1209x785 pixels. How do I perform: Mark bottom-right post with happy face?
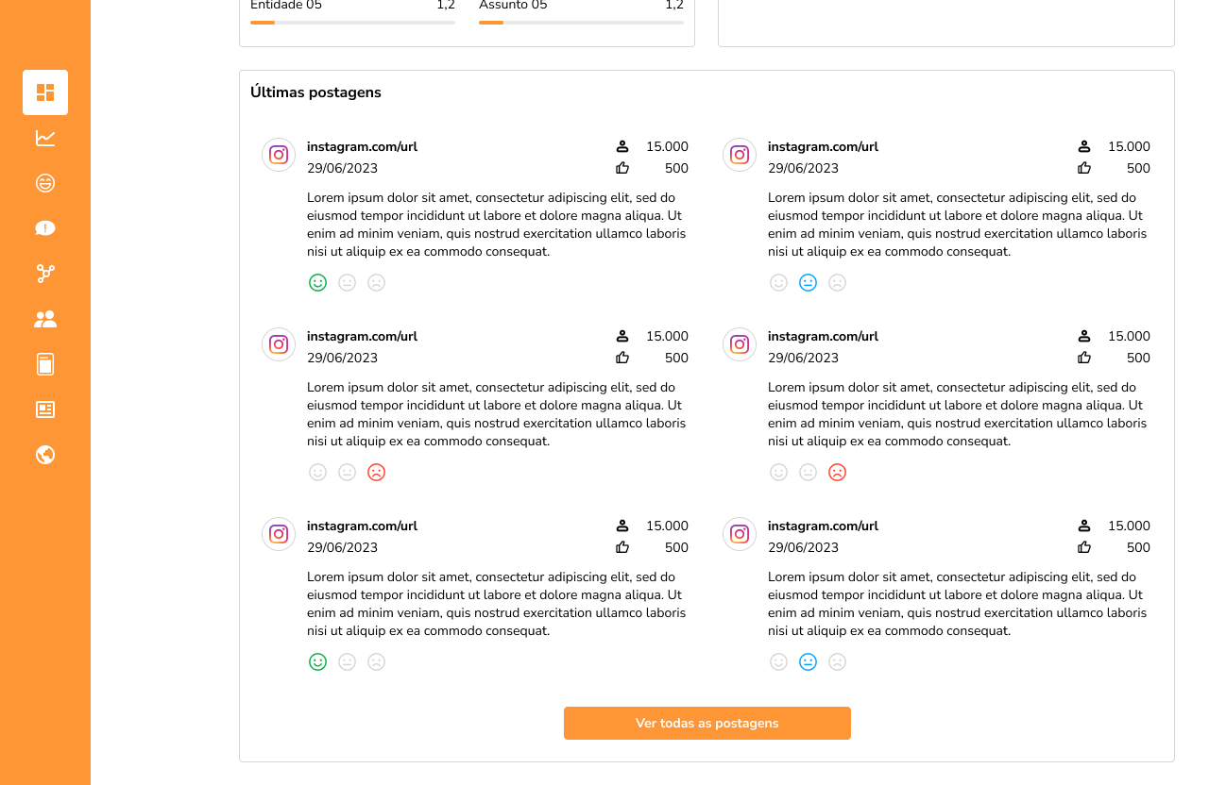point(778,661)
